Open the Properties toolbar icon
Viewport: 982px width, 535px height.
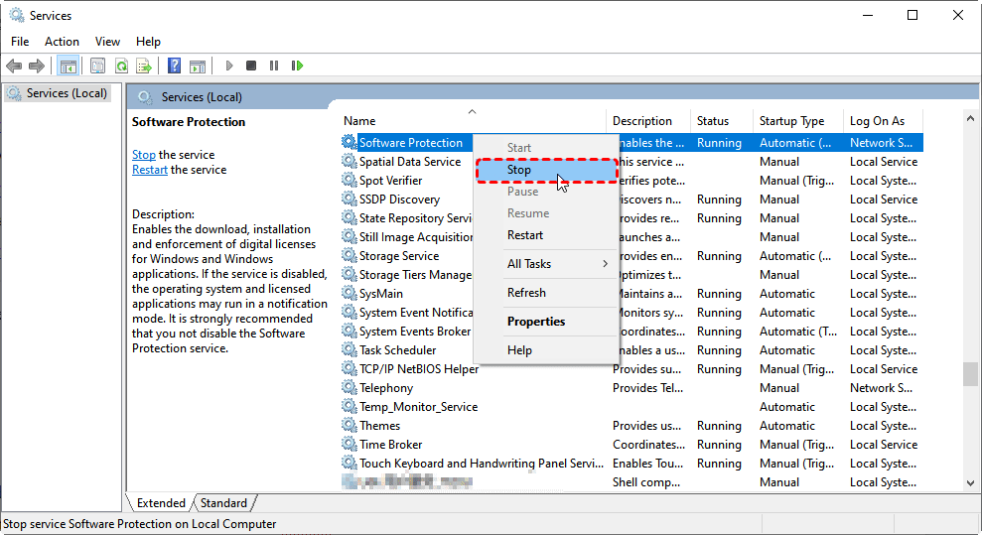click(x=97, y=66)
